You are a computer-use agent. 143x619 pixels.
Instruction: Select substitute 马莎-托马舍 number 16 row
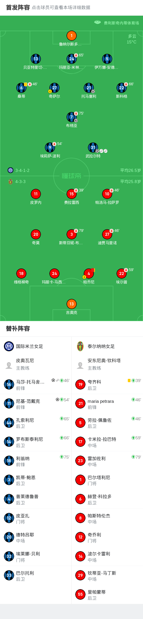36,384
